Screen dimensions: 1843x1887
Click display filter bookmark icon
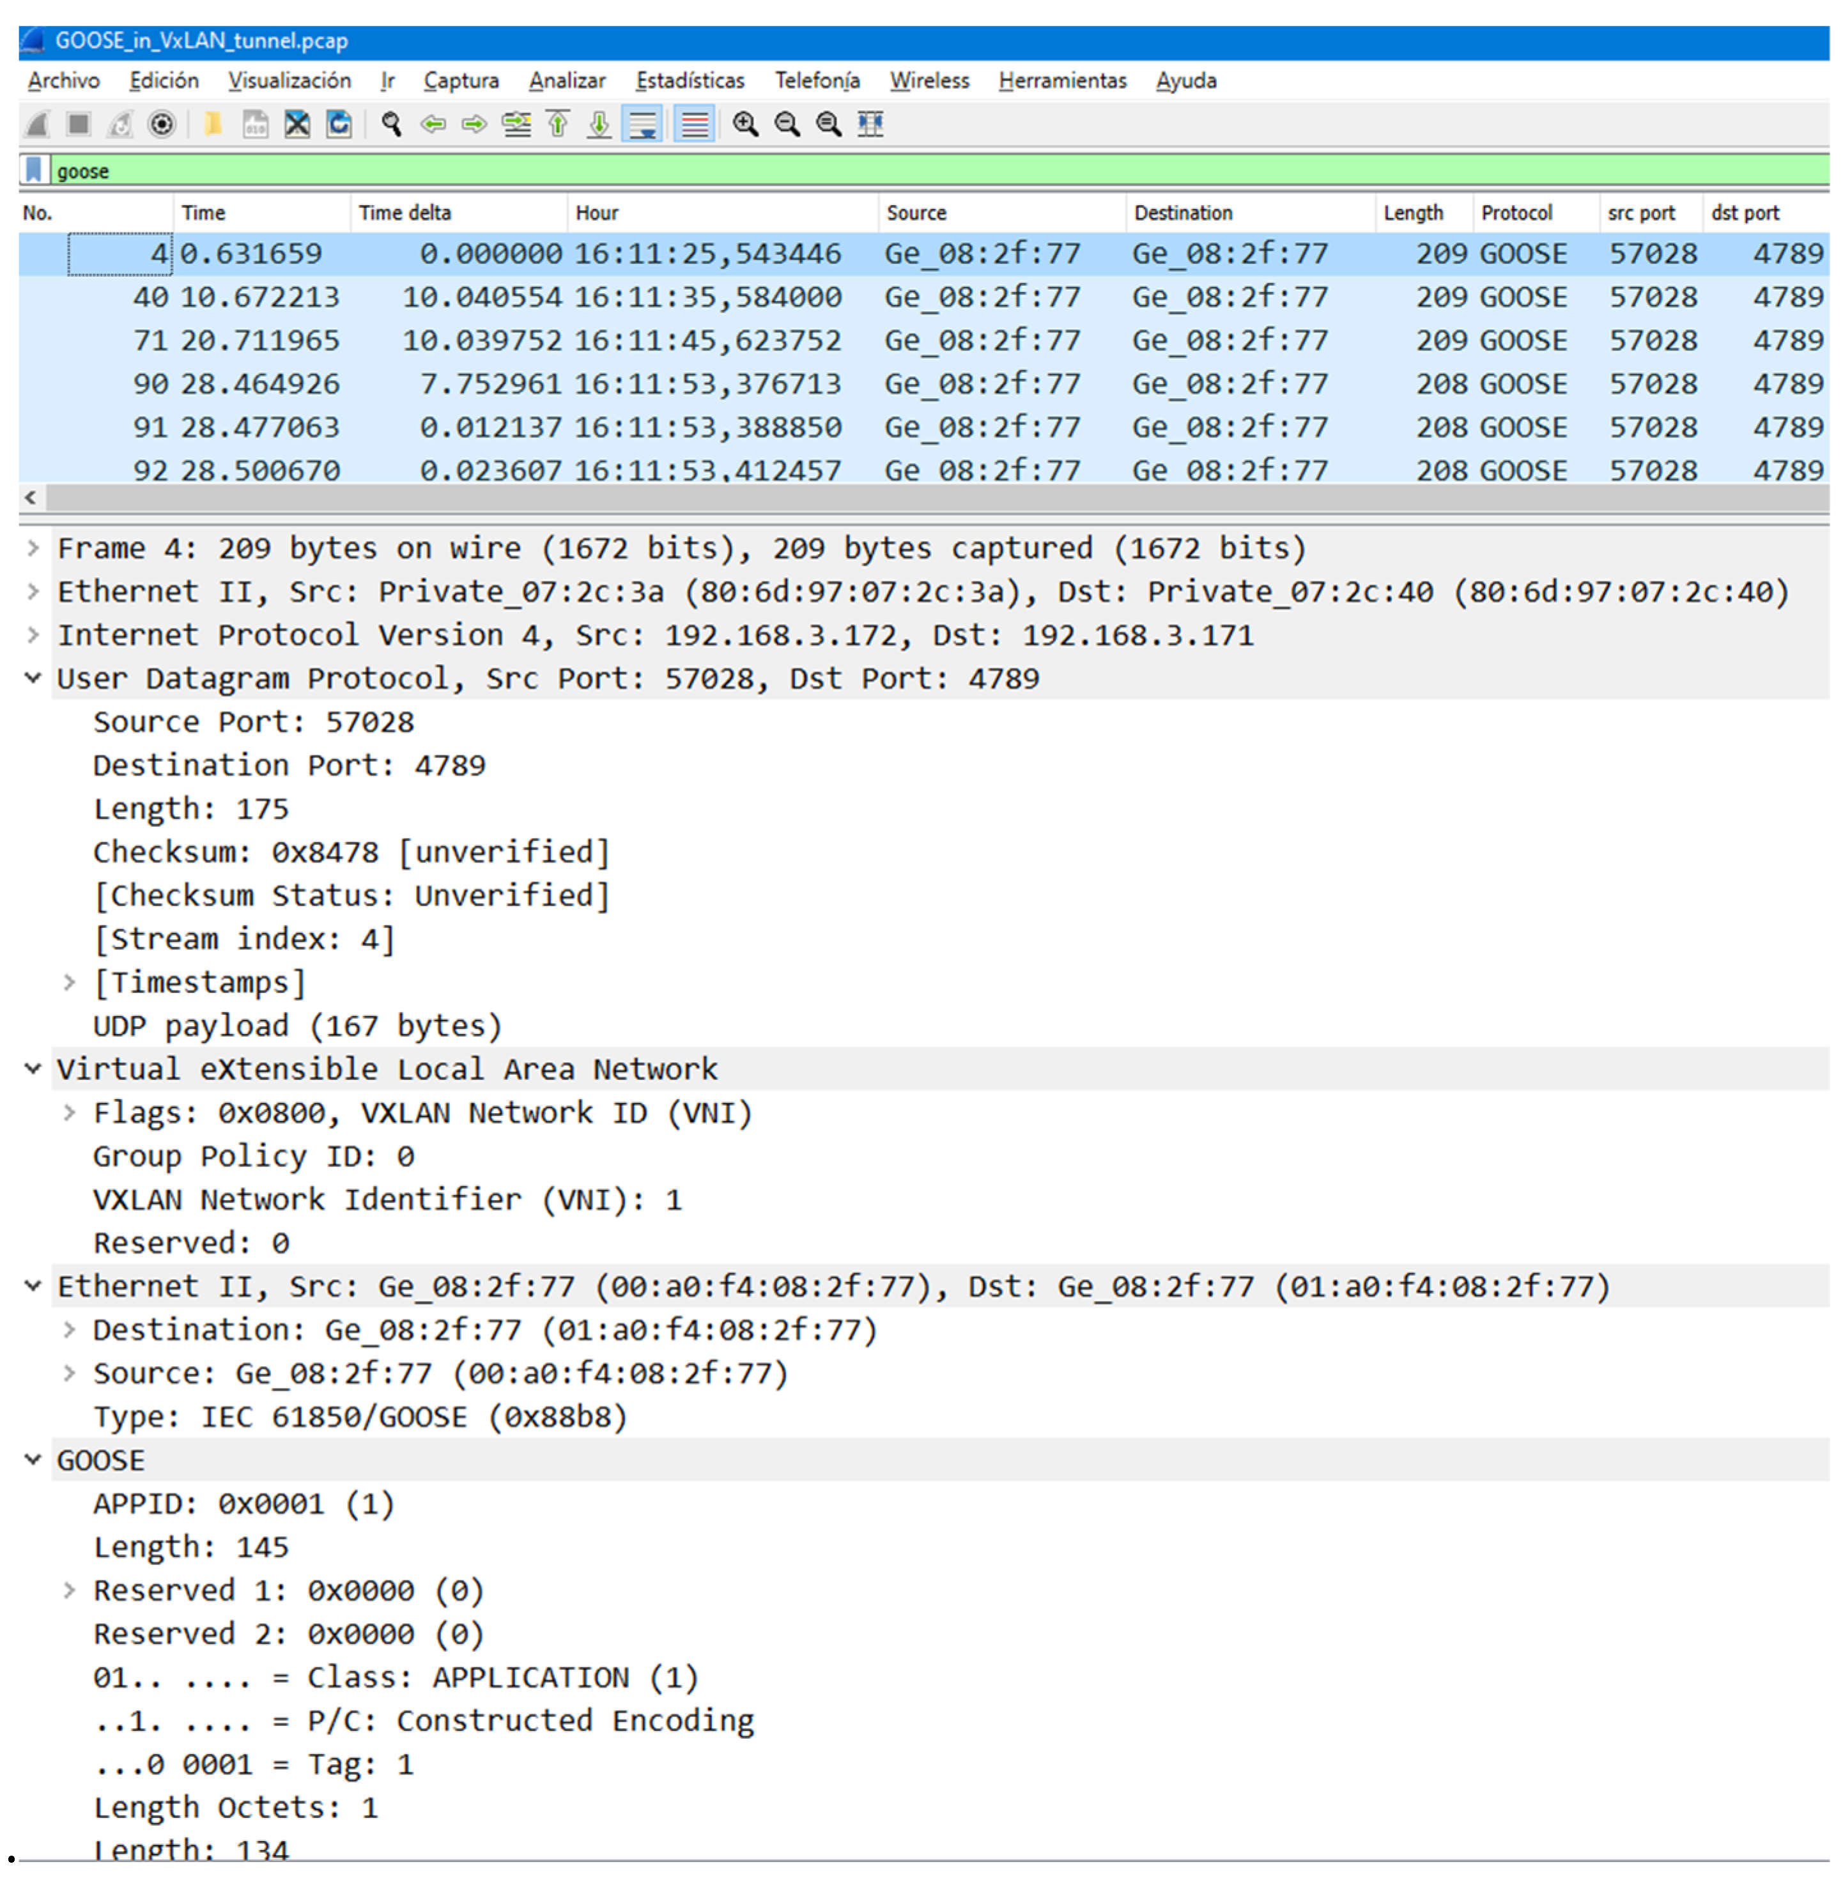[x=34, y=171]
